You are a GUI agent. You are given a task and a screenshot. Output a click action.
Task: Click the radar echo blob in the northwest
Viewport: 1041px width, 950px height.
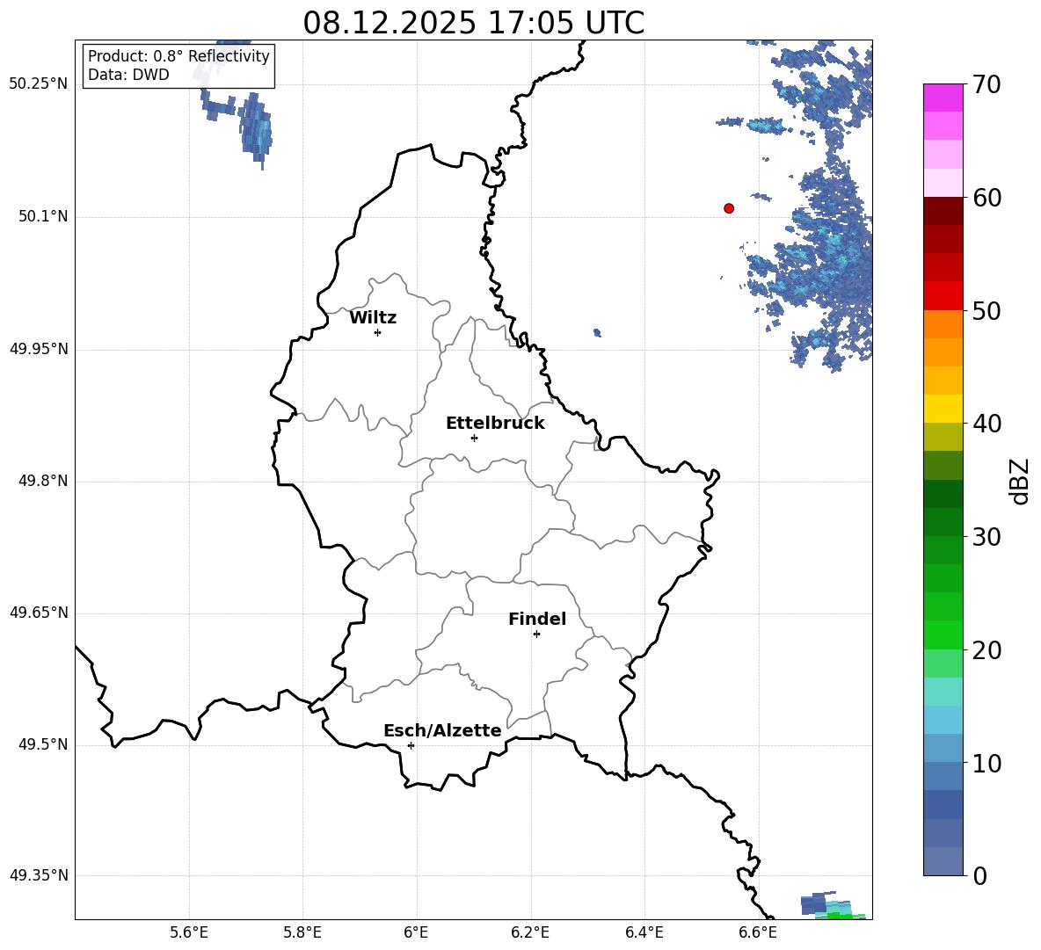click(254, 129)
